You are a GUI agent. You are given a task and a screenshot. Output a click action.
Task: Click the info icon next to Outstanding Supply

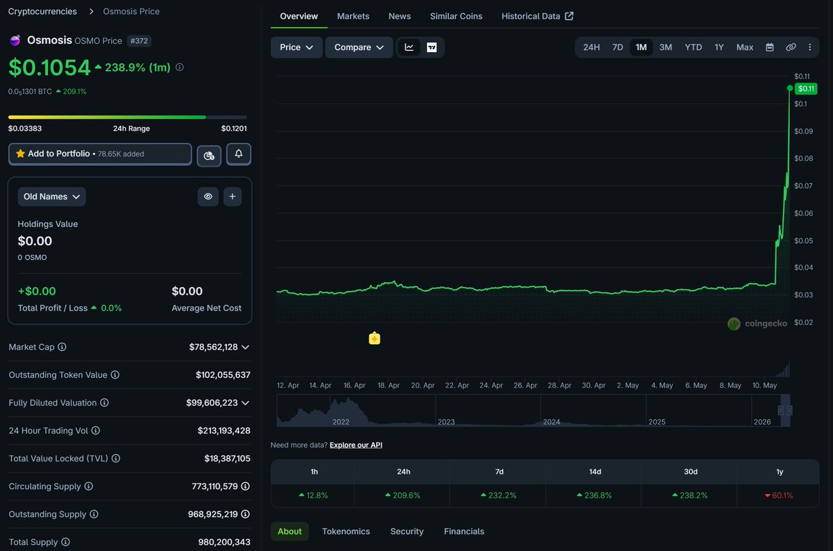94,514
